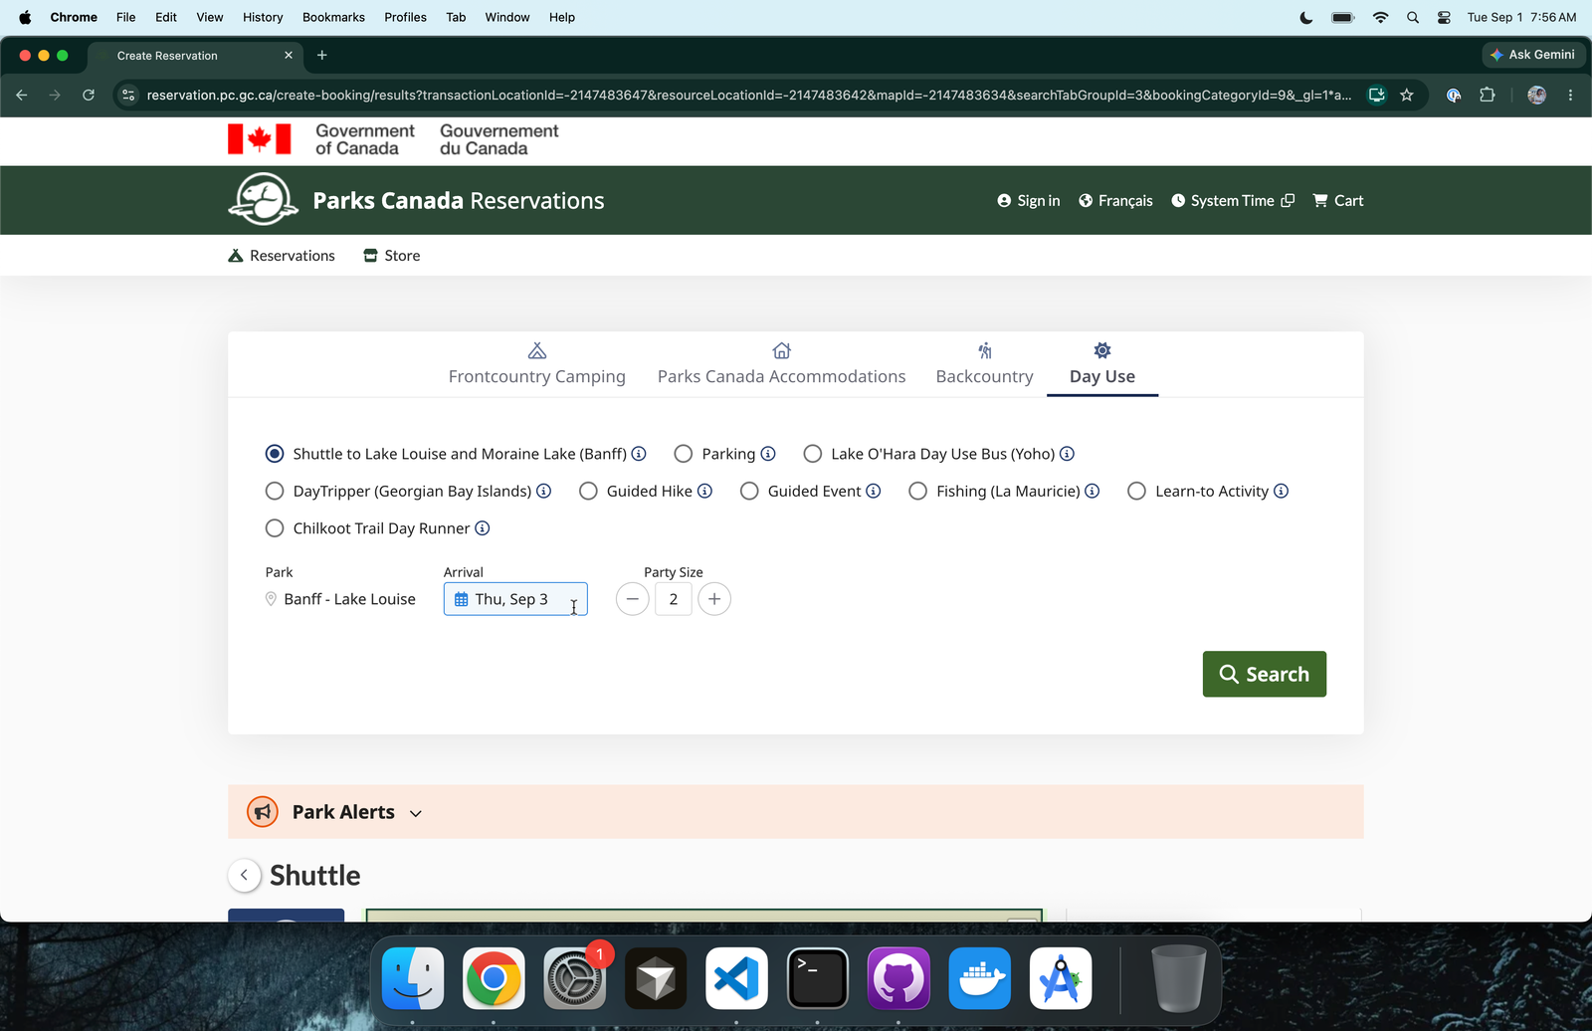Choose the Guided Hike radio button
Image resolution: width=1592 pixels, height=1031 pixels.
pos(589,491)
